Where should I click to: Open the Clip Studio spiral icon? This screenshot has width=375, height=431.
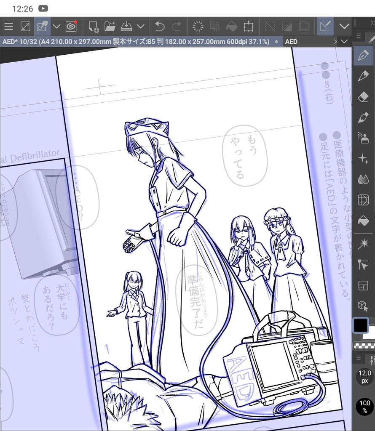pyautogui.click(x=71, y=27)
